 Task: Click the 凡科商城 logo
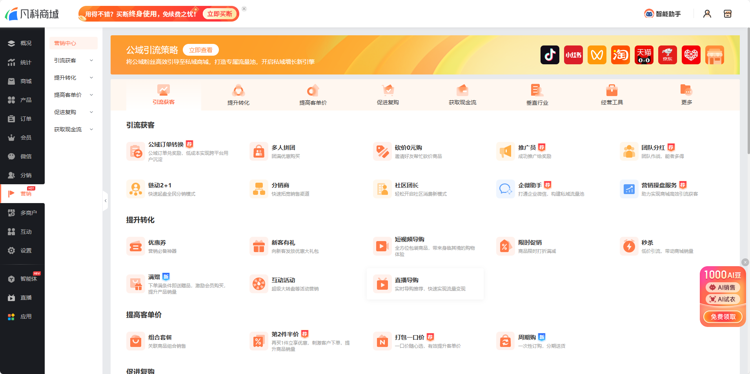click(x=32, y=14)
